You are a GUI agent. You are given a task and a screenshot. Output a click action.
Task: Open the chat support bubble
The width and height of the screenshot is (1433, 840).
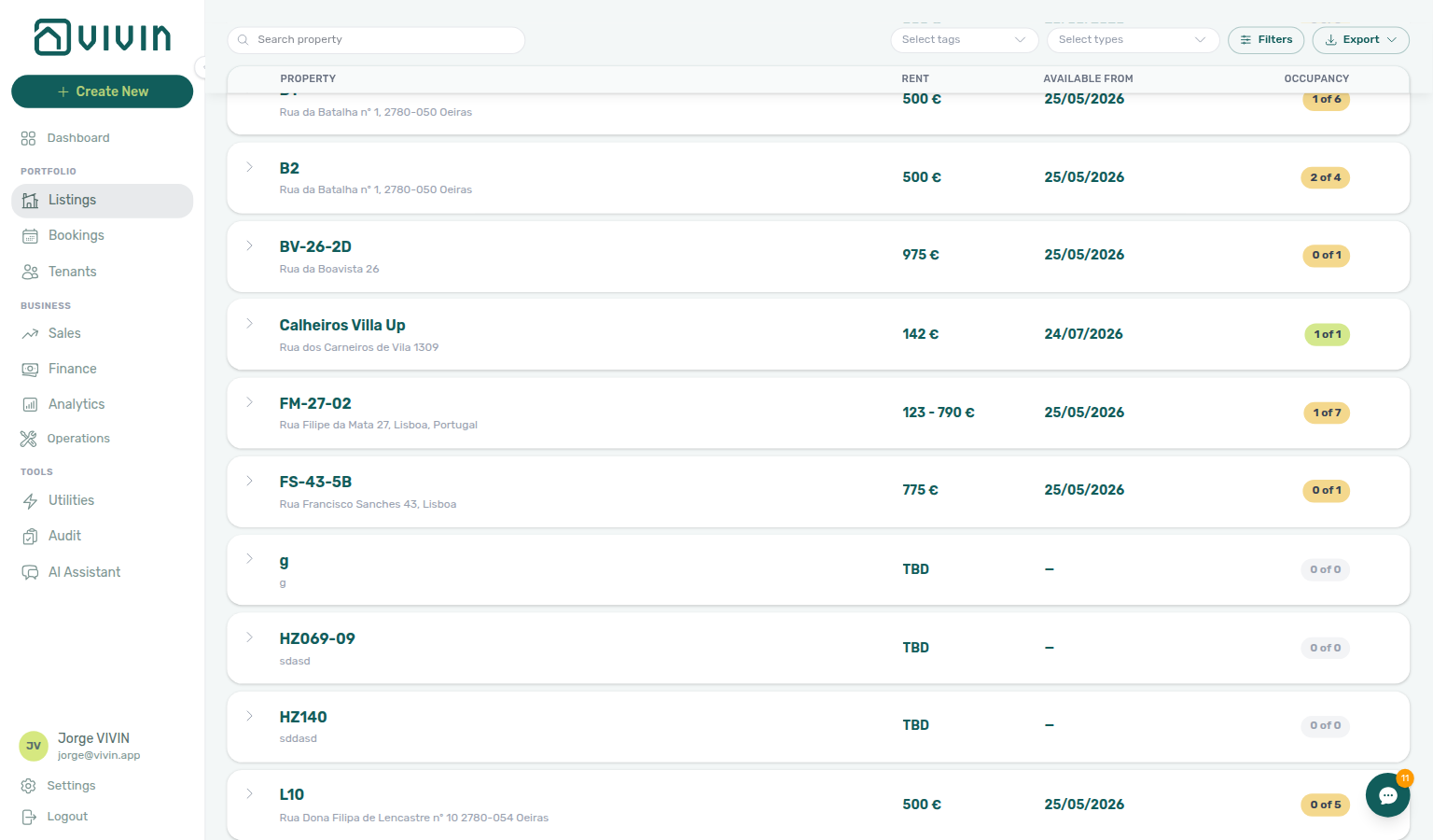tap(1388, 795)
